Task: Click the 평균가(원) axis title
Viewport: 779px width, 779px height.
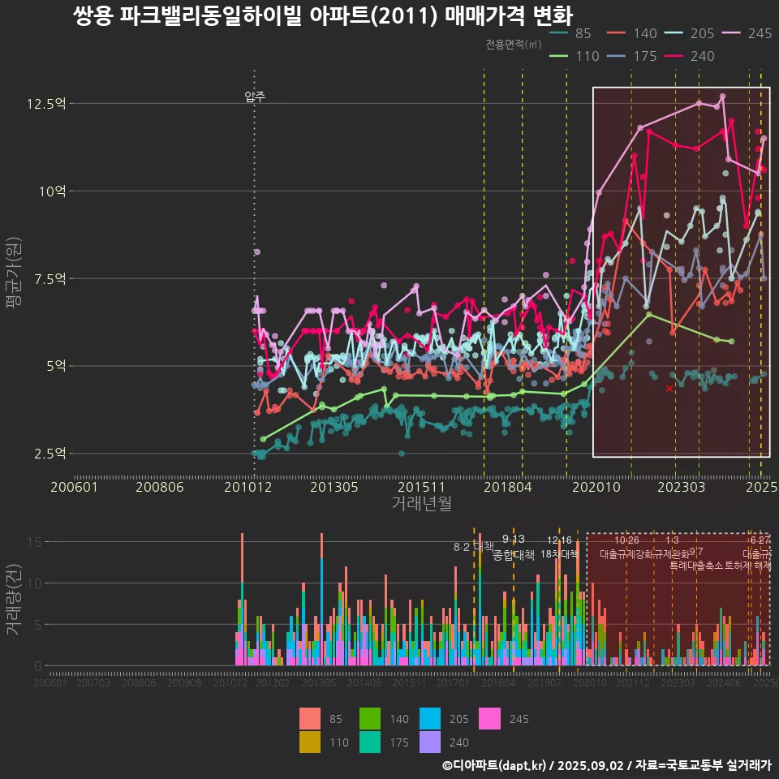Action: click(x=14, y=273)
